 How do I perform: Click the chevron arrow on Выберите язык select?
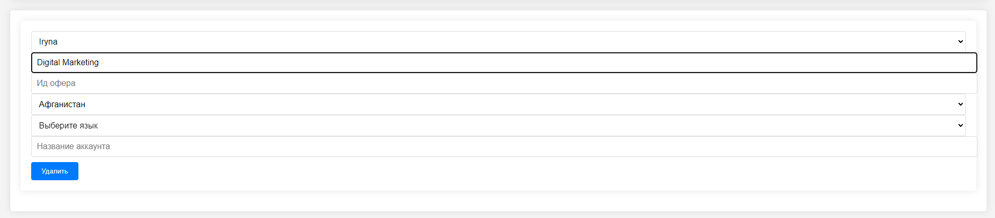[x=960, y=125]
